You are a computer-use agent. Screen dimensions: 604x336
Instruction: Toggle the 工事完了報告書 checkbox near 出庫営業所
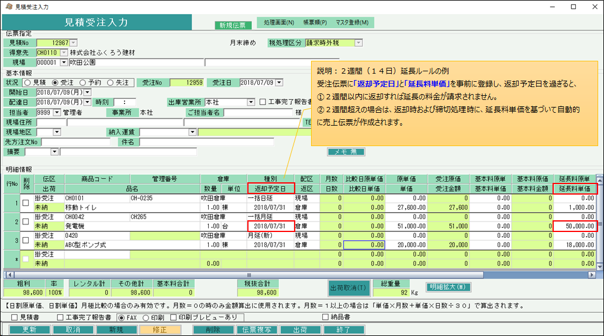coord(263,102)
